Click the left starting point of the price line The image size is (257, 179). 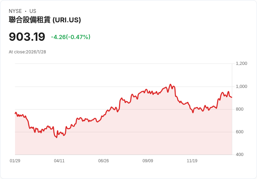click(15, 113)
